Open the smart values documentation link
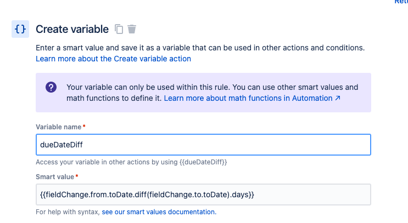This screenshot has height=223, width=408. coord(159,212)
